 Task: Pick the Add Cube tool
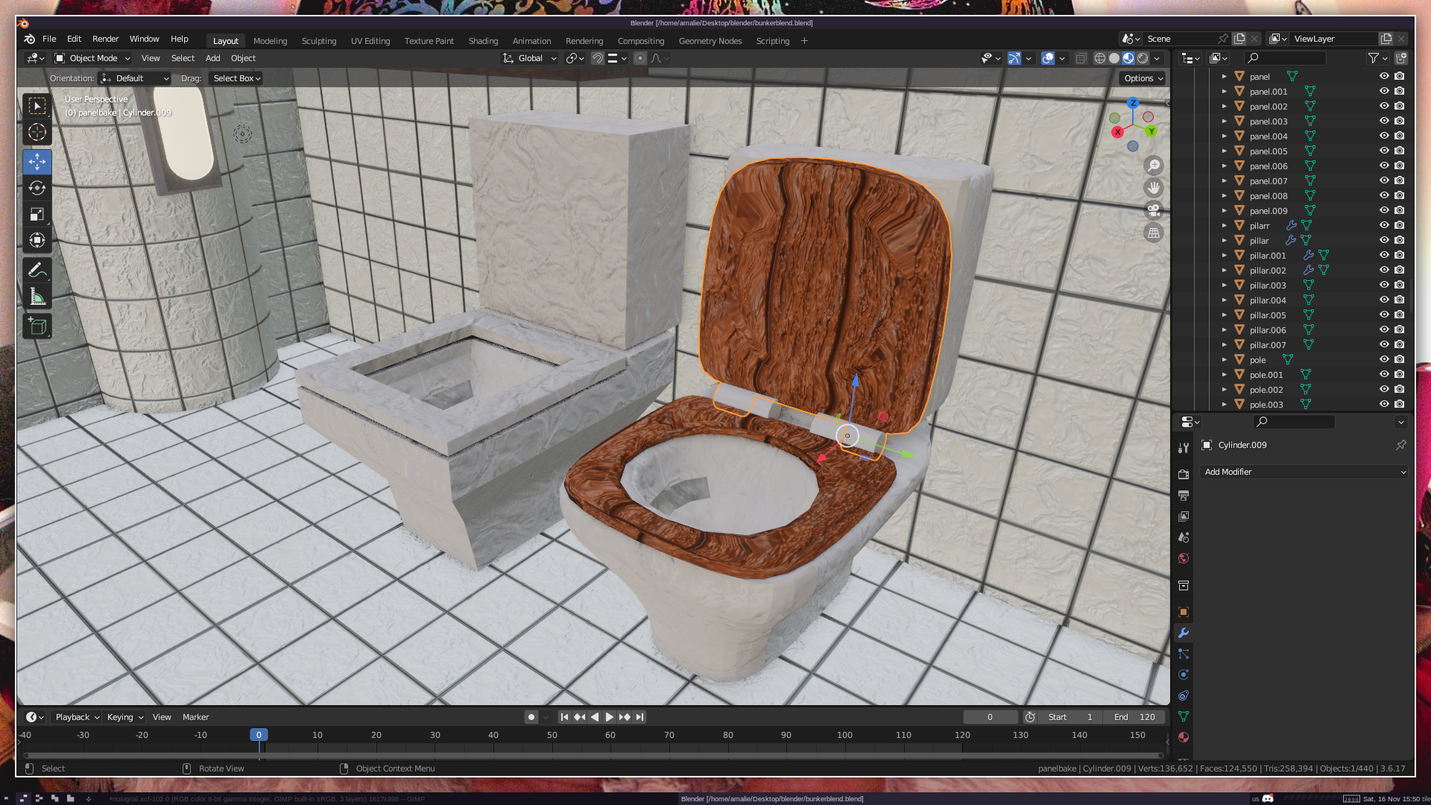tap(37, 326)
